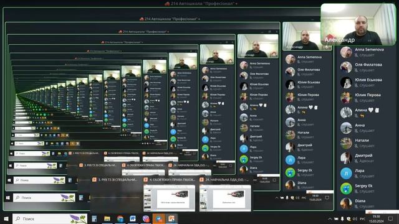Select the name Anna Semenova in outermost list

369,50
